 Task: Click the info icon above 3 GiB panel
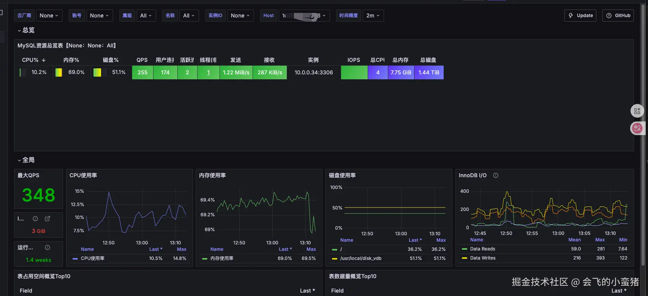35,219
